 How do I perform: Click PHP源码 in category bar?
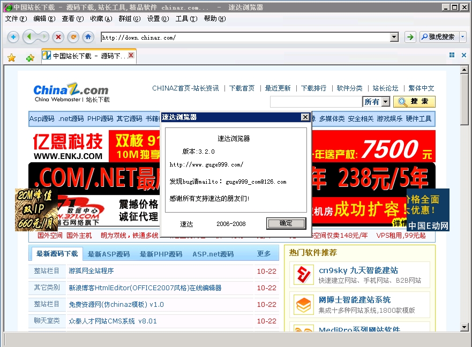point(100,118)
